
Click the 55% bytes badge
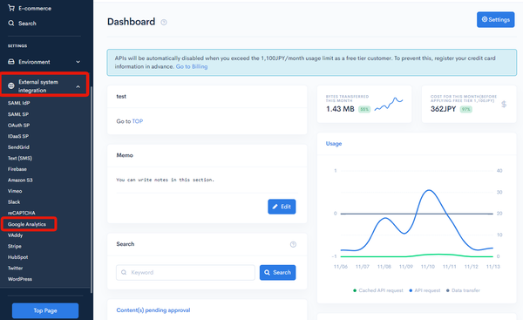(x=364, y=109)
